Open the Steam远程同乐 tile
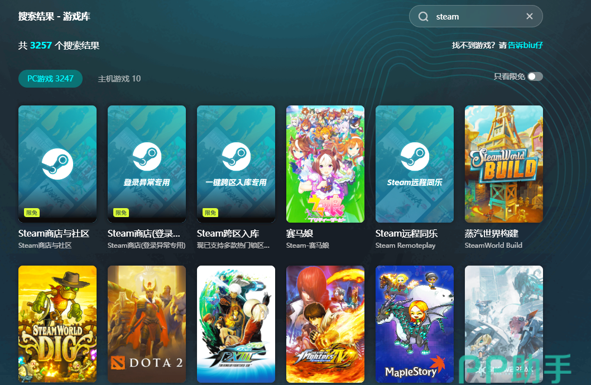 click(415, 163)
